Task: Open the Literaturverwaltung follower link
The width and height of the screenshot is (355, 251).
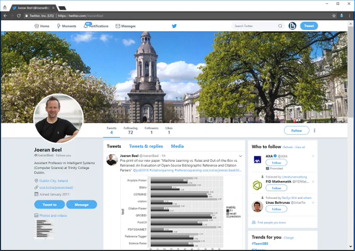Action: pyautogui.click(x=294, y=177)
